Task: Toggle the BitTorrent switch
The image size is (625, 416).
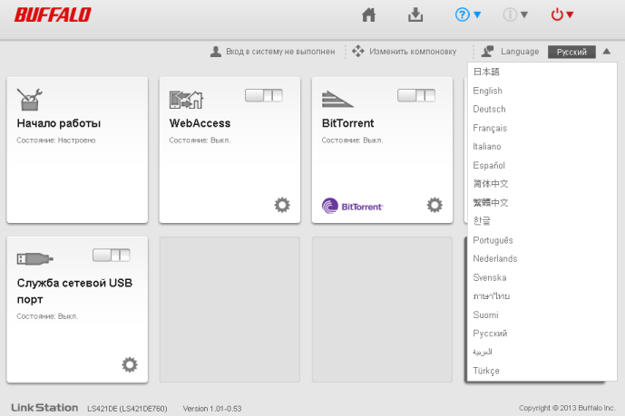Action: coord(416,95)
